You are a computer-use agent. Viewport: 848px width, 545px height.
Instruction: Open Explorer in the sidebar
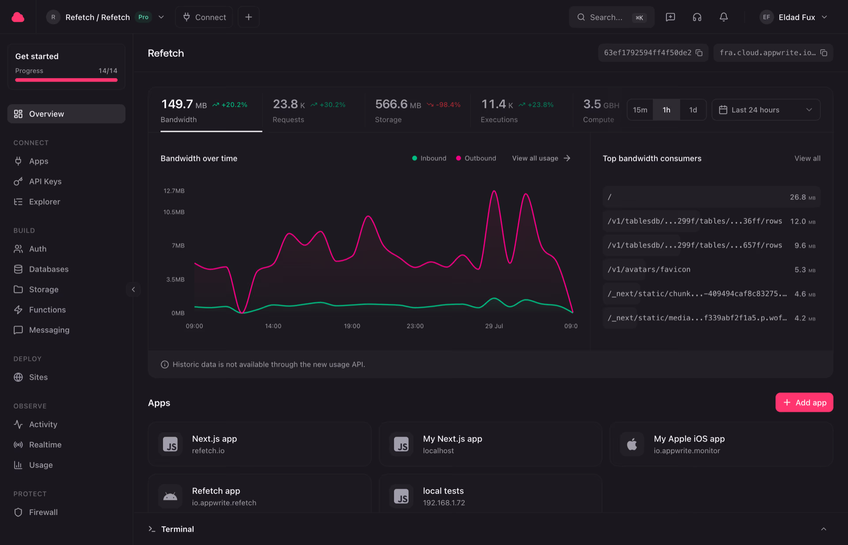pos(66,202)
